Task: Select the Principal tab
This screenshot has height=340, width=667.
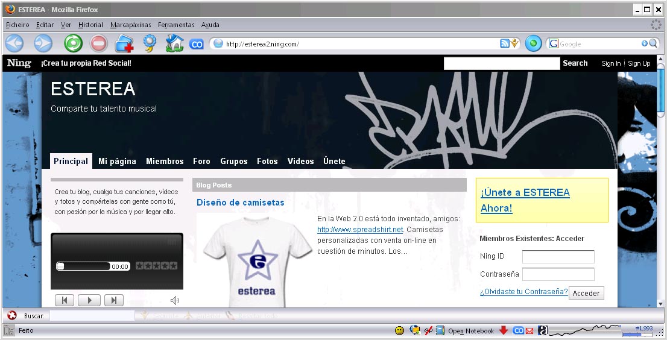Action: pos(71,161)
